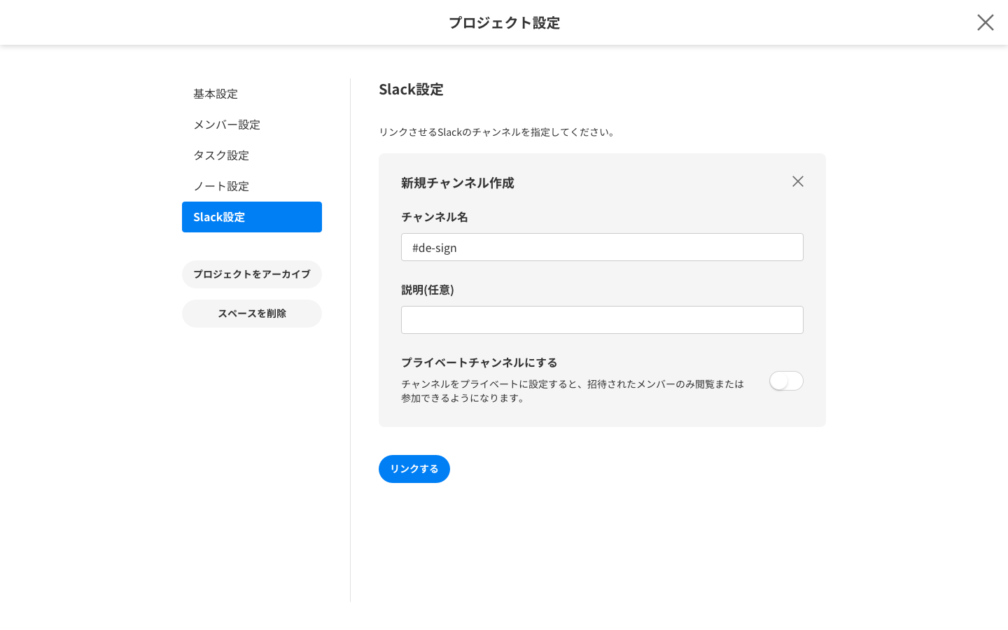Focus the チャンネル名 input field

(602, 247)
